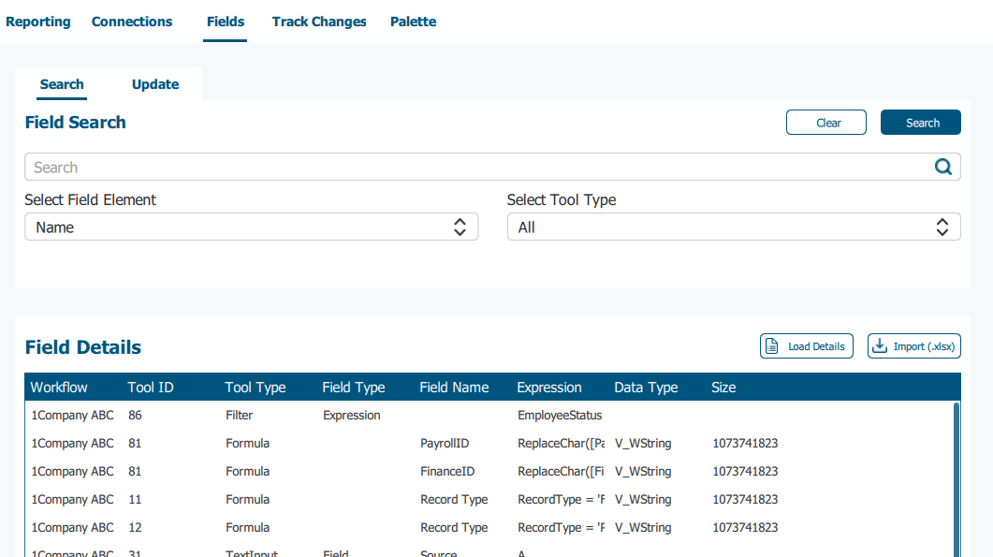
Task: Click the TextInput tool type cell
Action: [x=252, y=553]
